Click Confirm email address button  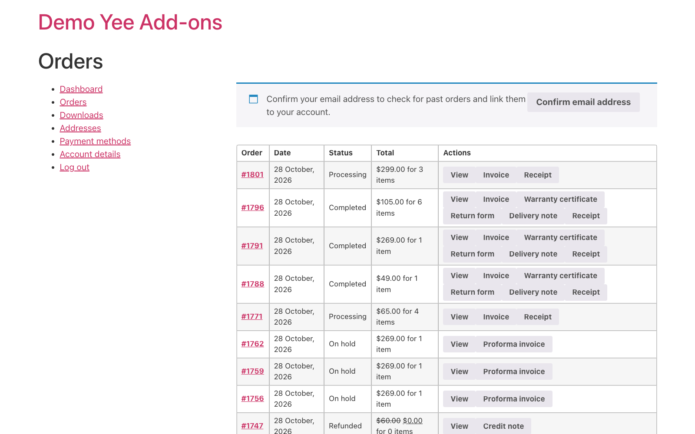pyautogui.click(x=583, y=102)
